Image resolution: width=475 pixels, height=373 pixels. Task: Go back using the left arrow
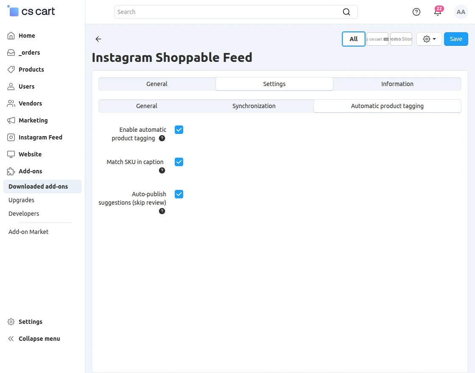coord(98,39)
